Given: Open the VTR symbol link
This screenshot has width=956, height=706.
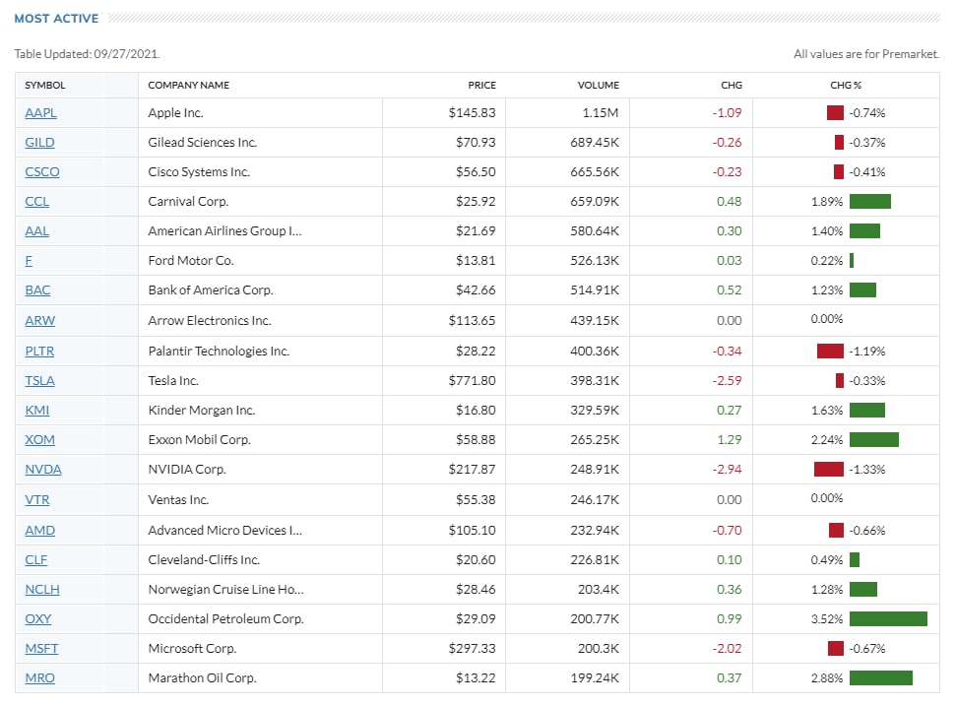Looking at the screenshot, I should click(37, 499).
